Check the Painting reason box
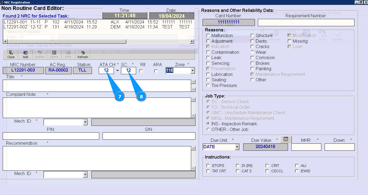Viewport: 368px width, 195px height. click(x=252, y=69)
